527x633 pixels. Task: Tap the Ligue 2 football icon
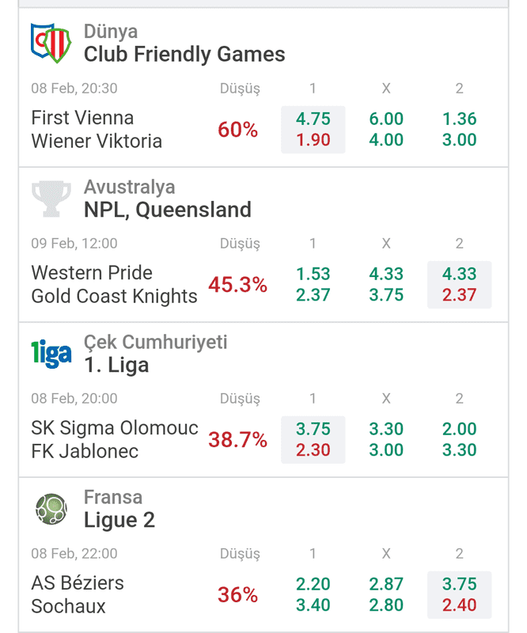(x=51, y=509)
